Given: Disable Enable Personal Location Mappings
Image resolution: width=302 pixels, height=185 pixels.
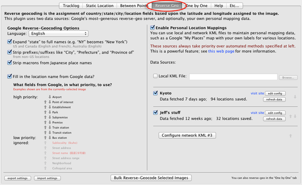Looking at the screenshot, I should (x=152, y=28).
